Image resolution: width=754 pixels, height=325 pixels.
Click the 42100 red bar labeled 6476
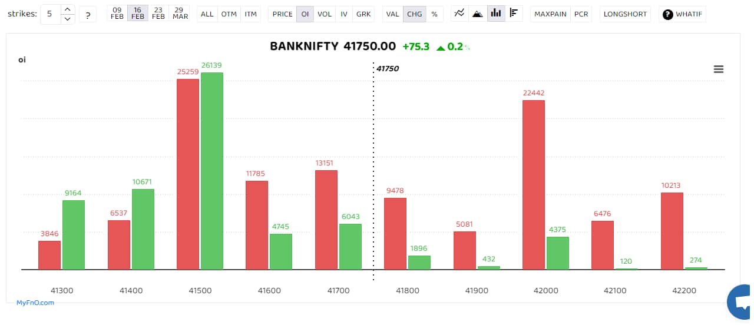tap(603, 245)
